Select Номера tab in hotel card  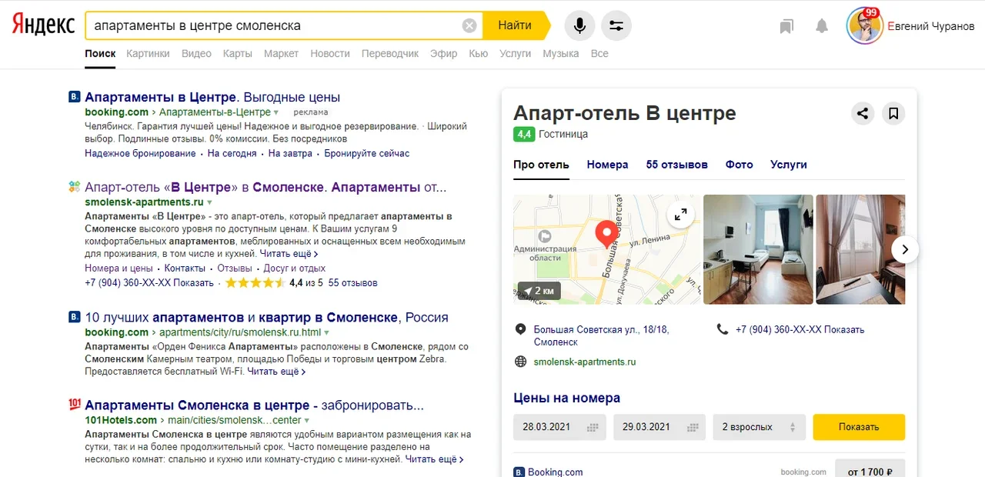tap(607, 165)
